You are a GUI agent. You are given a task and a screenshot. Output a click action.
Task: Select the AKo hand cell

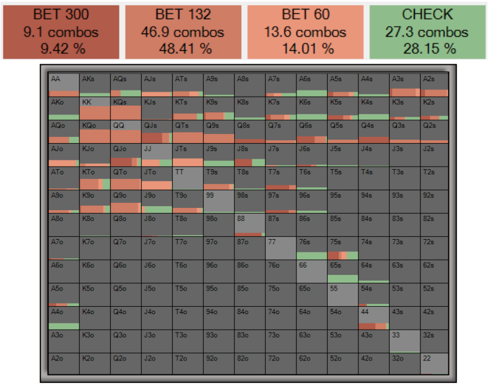click(64, 108)
